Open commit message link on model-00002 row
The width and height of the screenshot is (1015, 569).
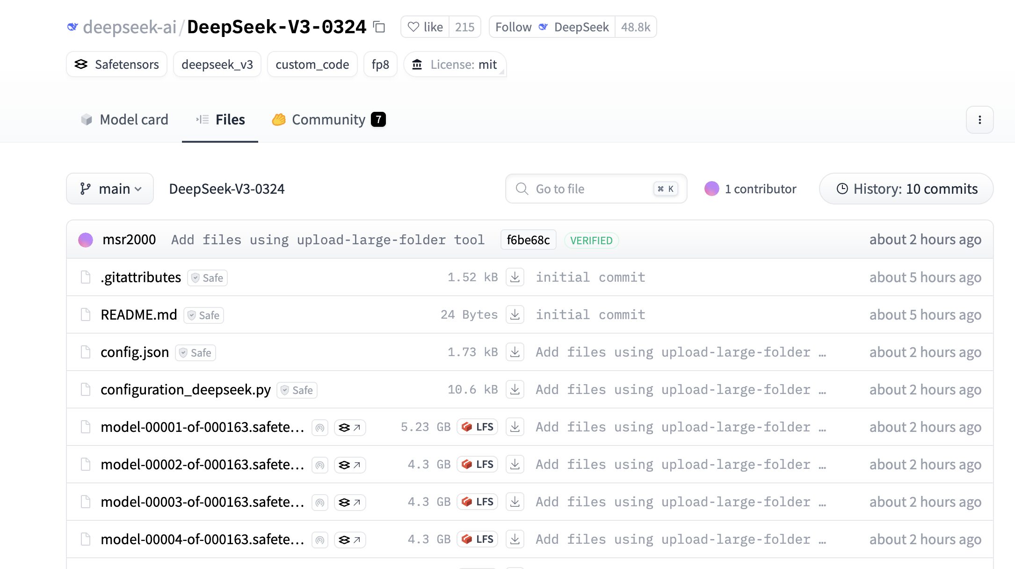tap(681, 464)
